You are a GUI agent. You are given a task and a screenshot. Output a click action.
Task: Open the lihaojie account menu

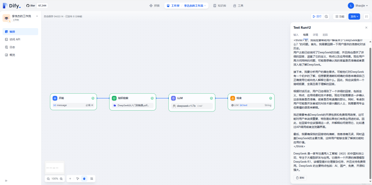(362, 6)
